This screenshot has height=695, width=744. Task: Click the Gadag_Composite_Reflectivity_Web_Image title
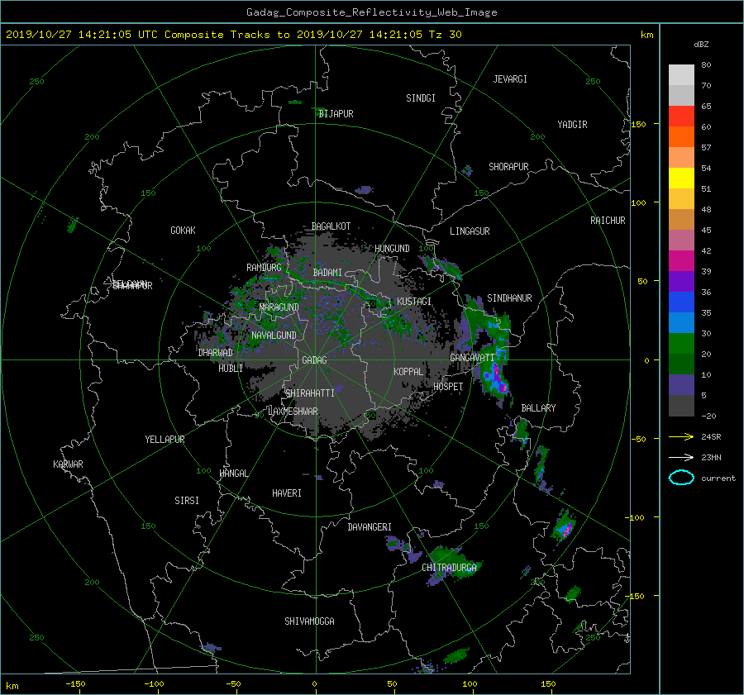[371, 12]
